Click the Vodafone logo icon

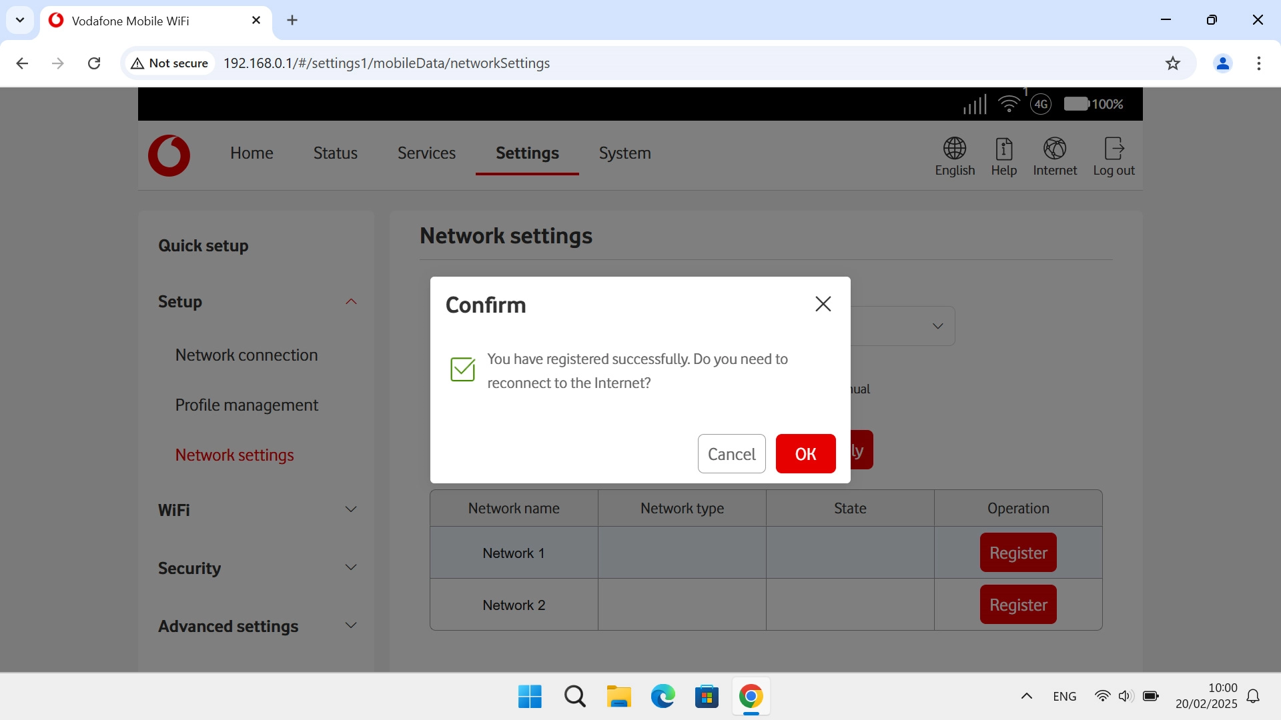pyautogui.click(x=169, y=155)
